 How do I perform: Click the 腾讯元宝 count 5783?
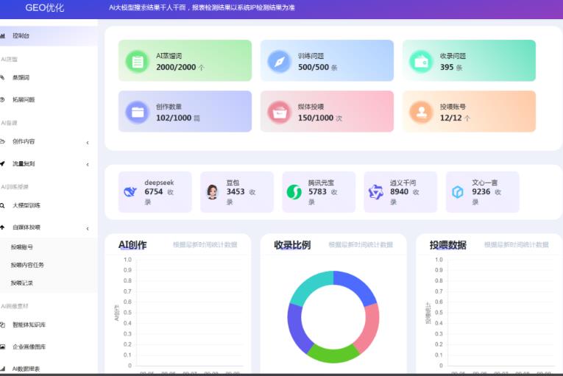[x=317, y=192]
